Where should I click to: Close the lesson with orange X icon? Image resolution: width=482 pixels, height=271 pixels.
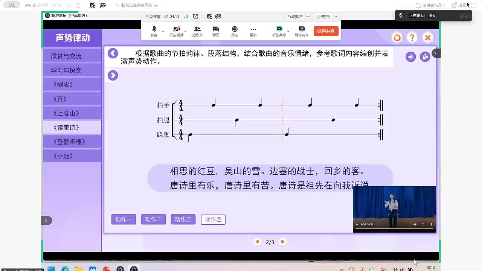(x=427, y=37)
